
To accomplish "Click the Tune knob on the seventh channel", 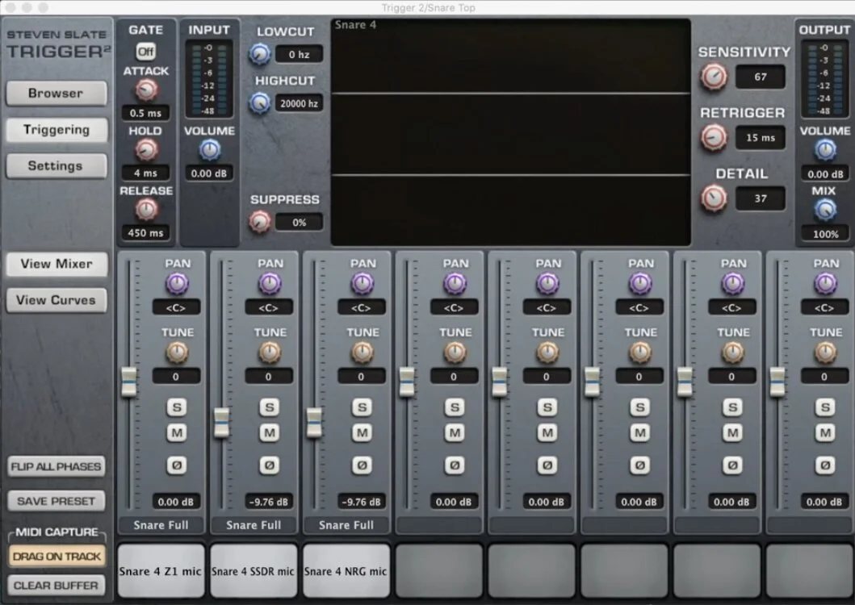I will click(x=733, y=353).
